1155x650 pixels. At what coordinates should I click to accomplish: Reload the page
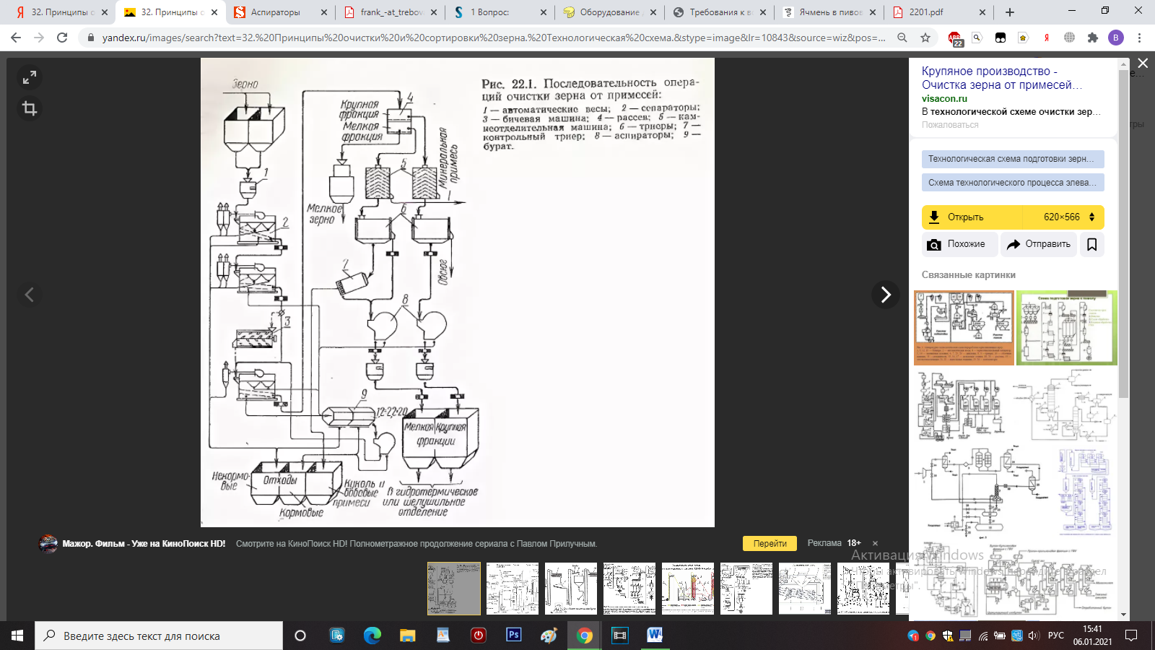(62, 38)
